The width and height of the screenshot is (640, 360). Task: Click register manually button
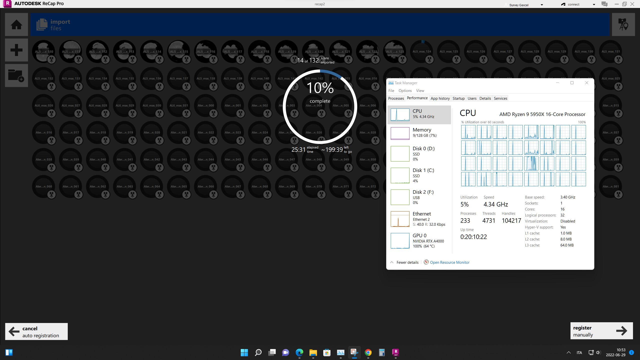601,331
